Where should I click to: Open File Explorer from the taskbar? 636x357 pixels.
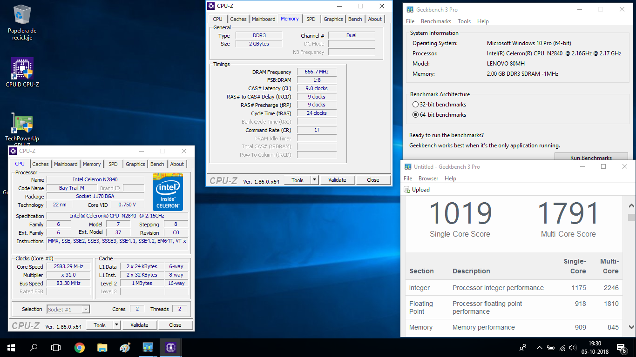tap(102, 347)
